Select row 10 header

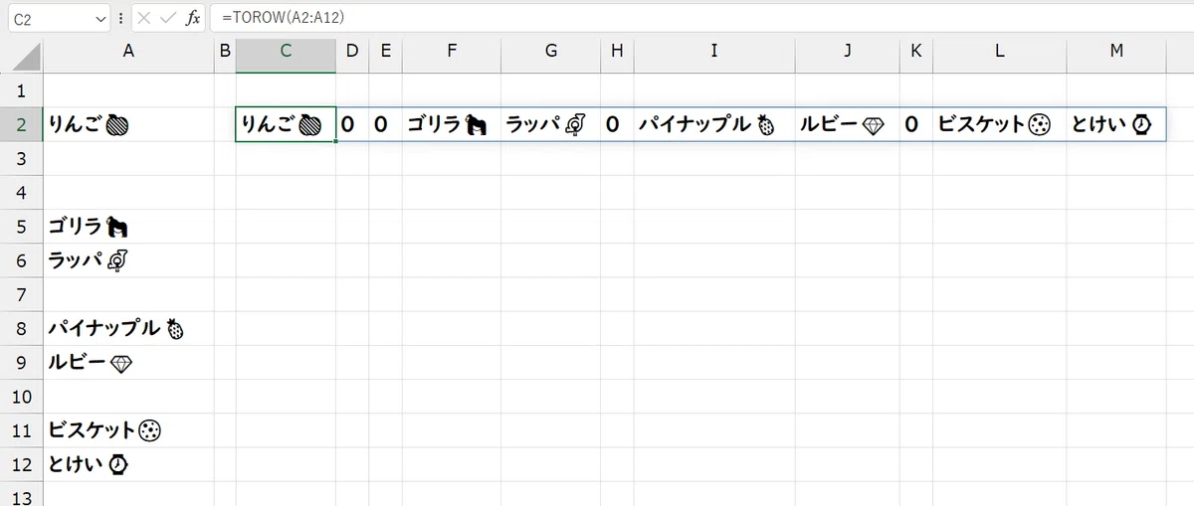click(x=22, y=397)
